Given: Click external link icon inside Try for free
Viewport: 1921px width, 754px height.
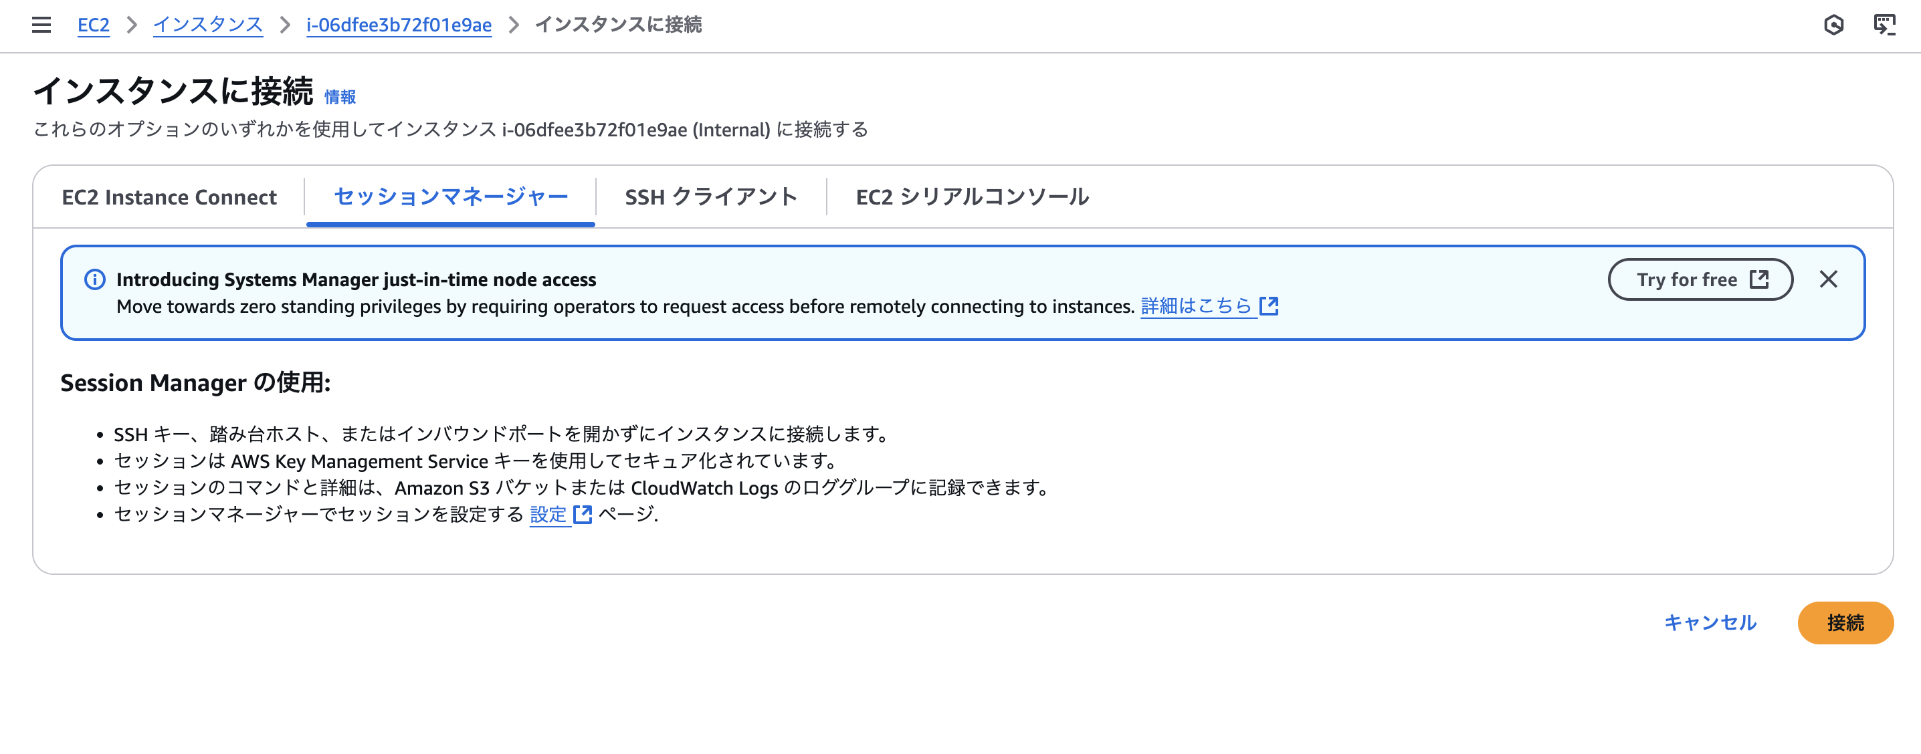Looking at the screenshot, I should 1759,279.
